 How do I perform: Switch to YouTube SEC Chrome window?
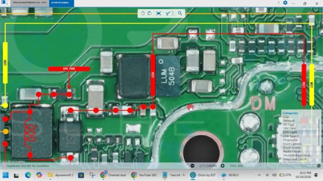[x=144, y=175]
